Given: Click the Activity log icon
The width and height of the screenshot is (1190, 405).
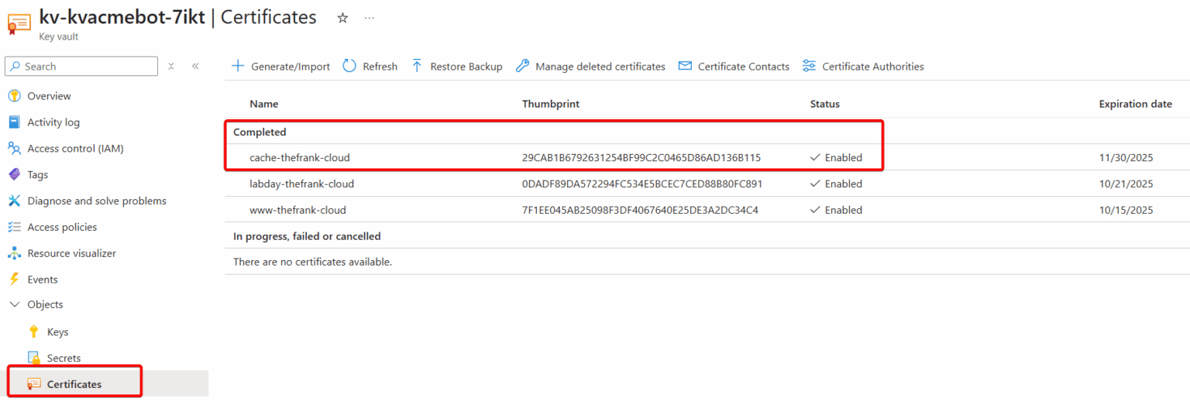Looking at the screenshot, I should 14,122.
